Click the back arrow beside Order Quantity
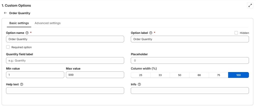256x108 pixels. pos(5,13)
